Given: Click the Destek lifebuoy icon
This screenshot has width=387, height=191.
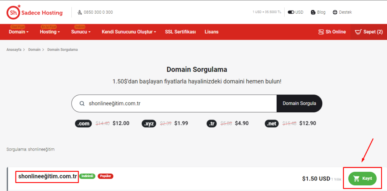Looking at the screenshot, I should point(335,12).
